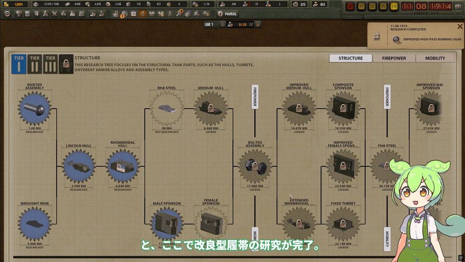
Task: Follow the Firepower link above FHA Steel
Action: click(x=387, y=97)
